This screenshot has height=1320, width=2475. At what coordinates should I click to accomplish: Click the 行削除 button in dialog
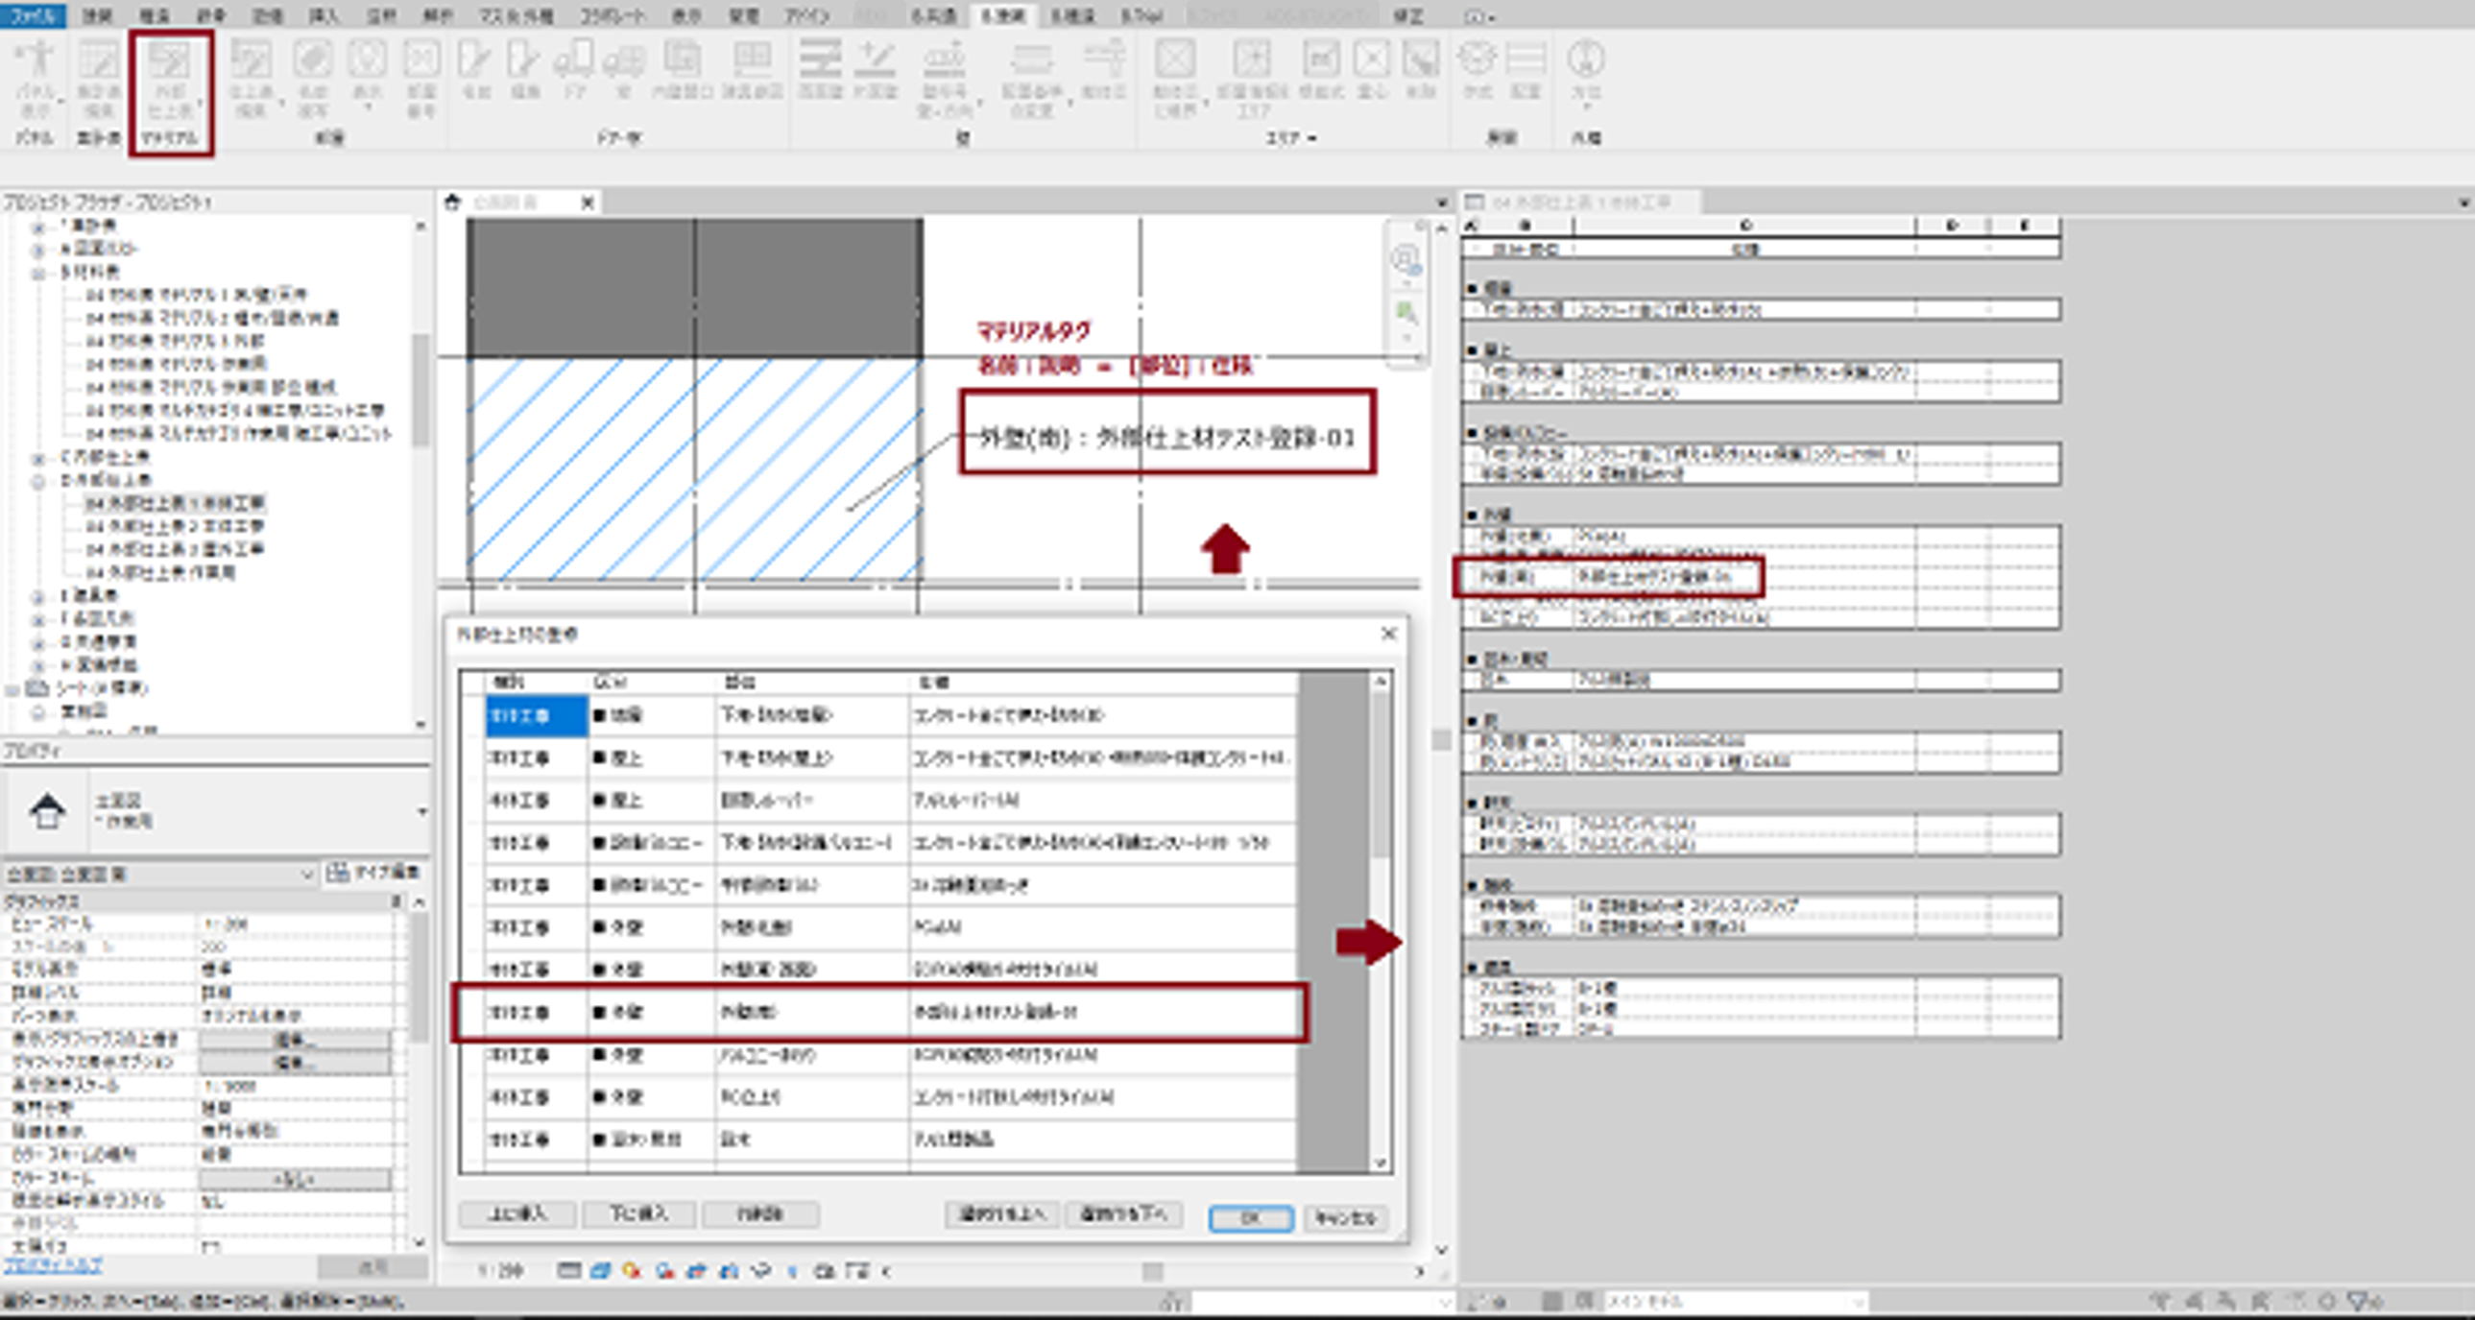tap(760, 1214)
